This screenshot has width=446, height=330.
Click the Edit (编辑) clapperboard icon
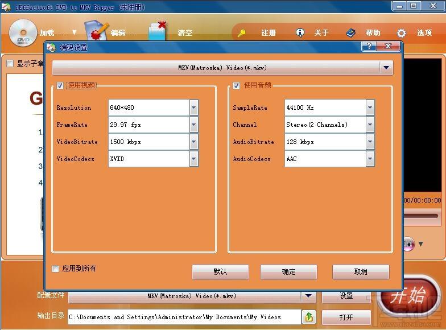click(96, 31)
